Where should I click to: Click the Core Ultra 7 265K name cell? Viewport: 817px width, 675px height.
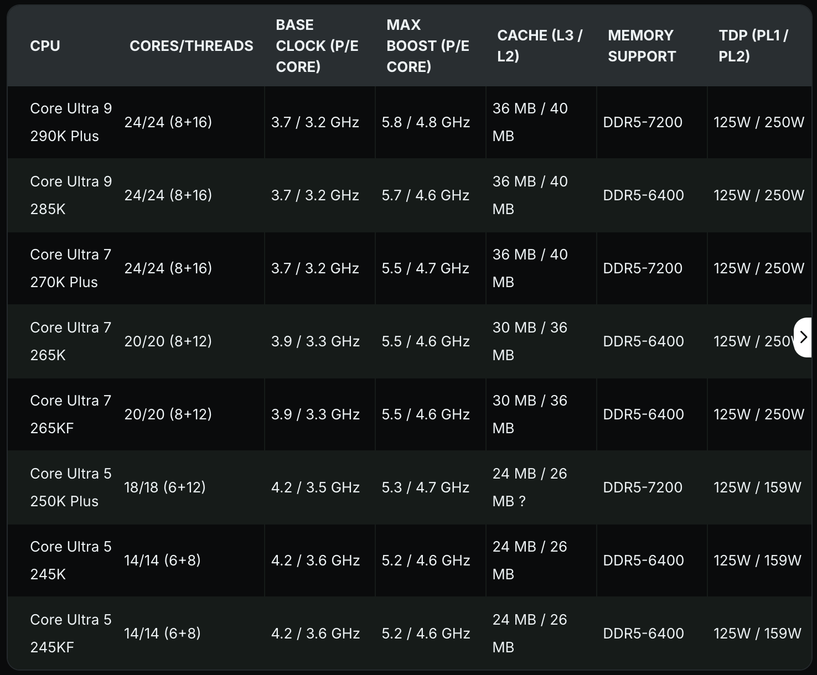[x=71, y=341]
